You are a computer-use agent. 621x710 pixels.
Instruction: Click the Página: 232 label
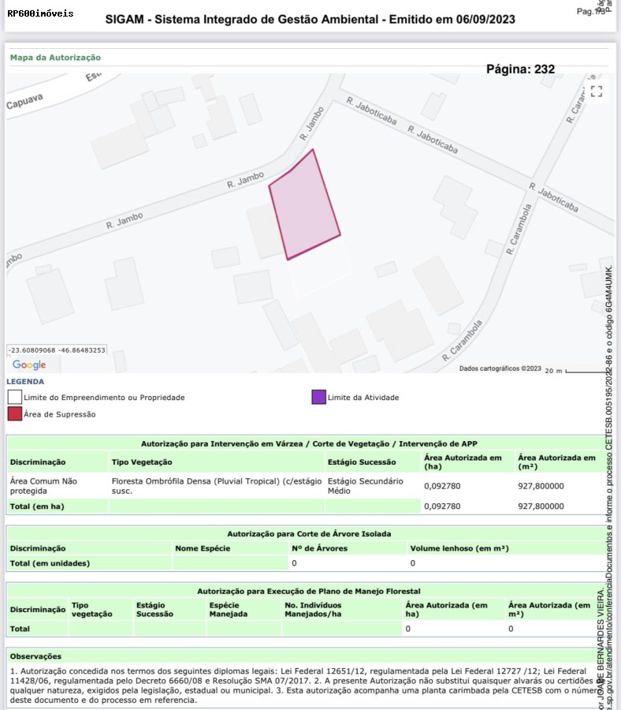[x=520, y=69]
